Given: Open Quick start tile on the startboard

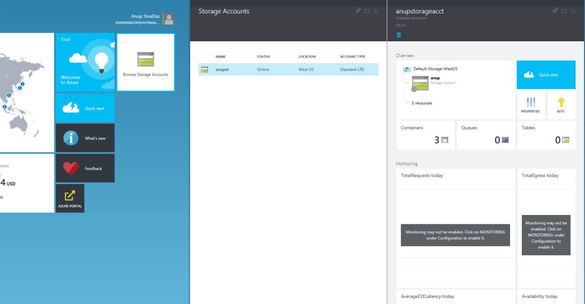Looking at the screenshot, I should 85,108.
